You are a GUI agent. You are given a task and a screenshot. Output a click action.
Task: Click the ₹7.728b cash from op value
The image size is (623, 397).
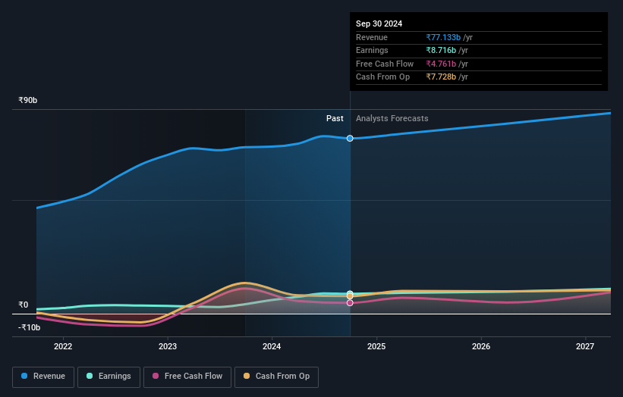441,77
